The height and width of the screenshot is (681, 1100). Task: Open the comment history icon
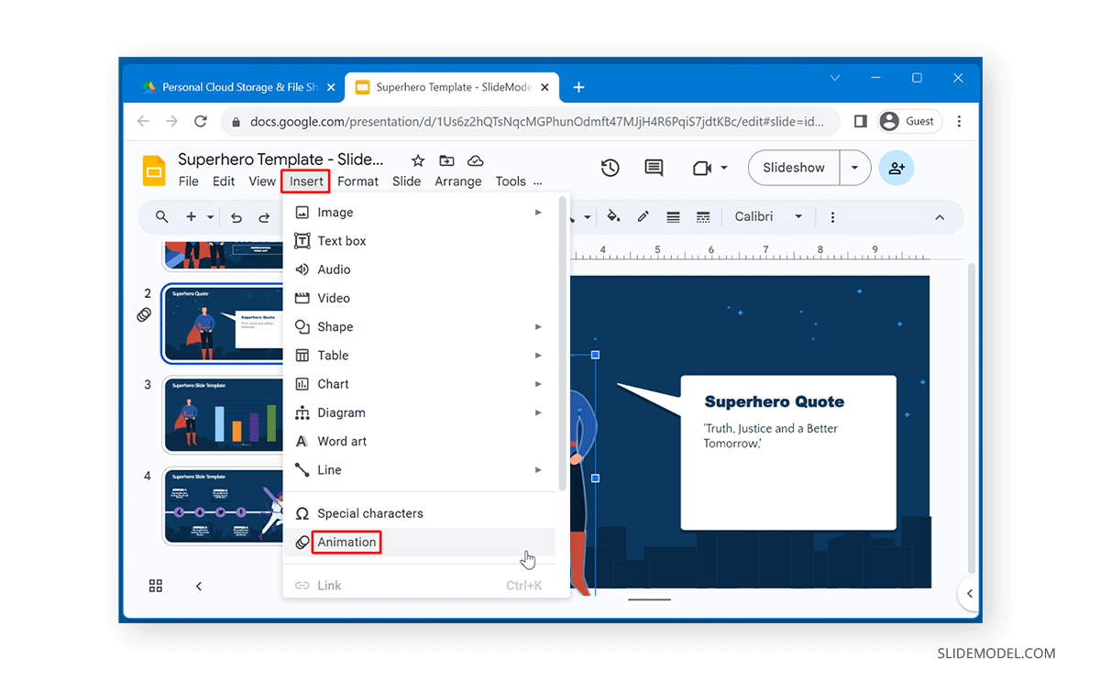pyautogui.click(x=654, y=168)
